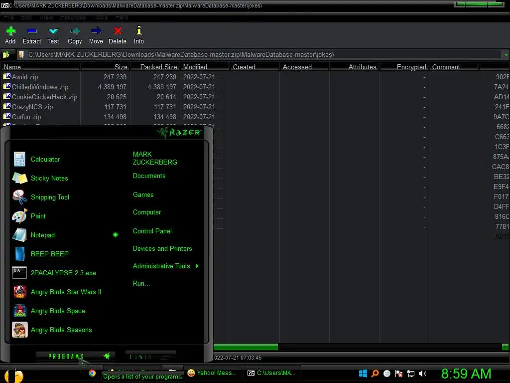The image size is (510, 383).
Task: Click the round smiley tray icon
Action: coord(386,373)
